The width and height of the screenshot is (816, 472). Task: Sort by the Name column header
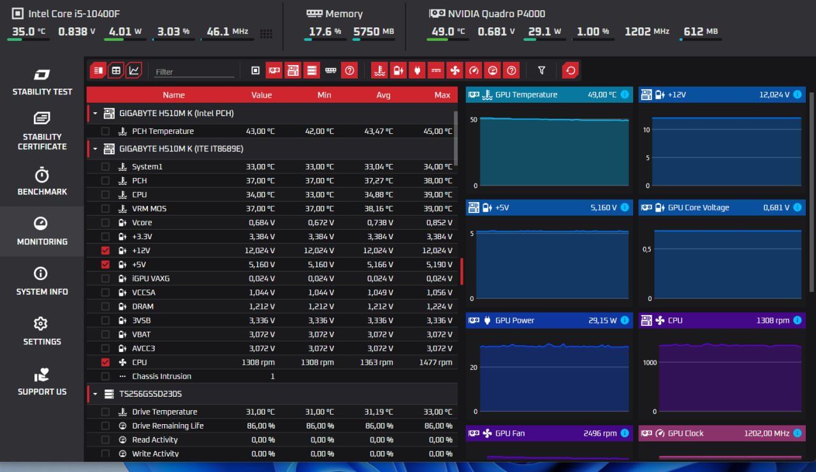click(x=173, y=95)
